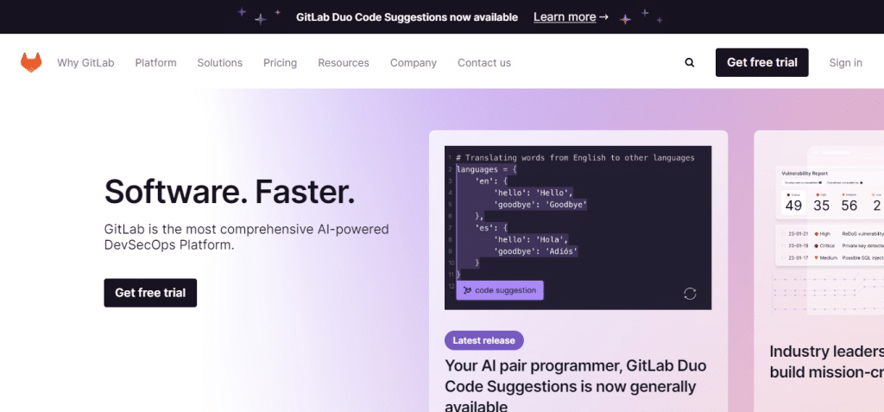This screenshot has height=412, width=884.
Task: Click the most comprehensive AI-powered DevSecOps text
Action: coord(246,237)
